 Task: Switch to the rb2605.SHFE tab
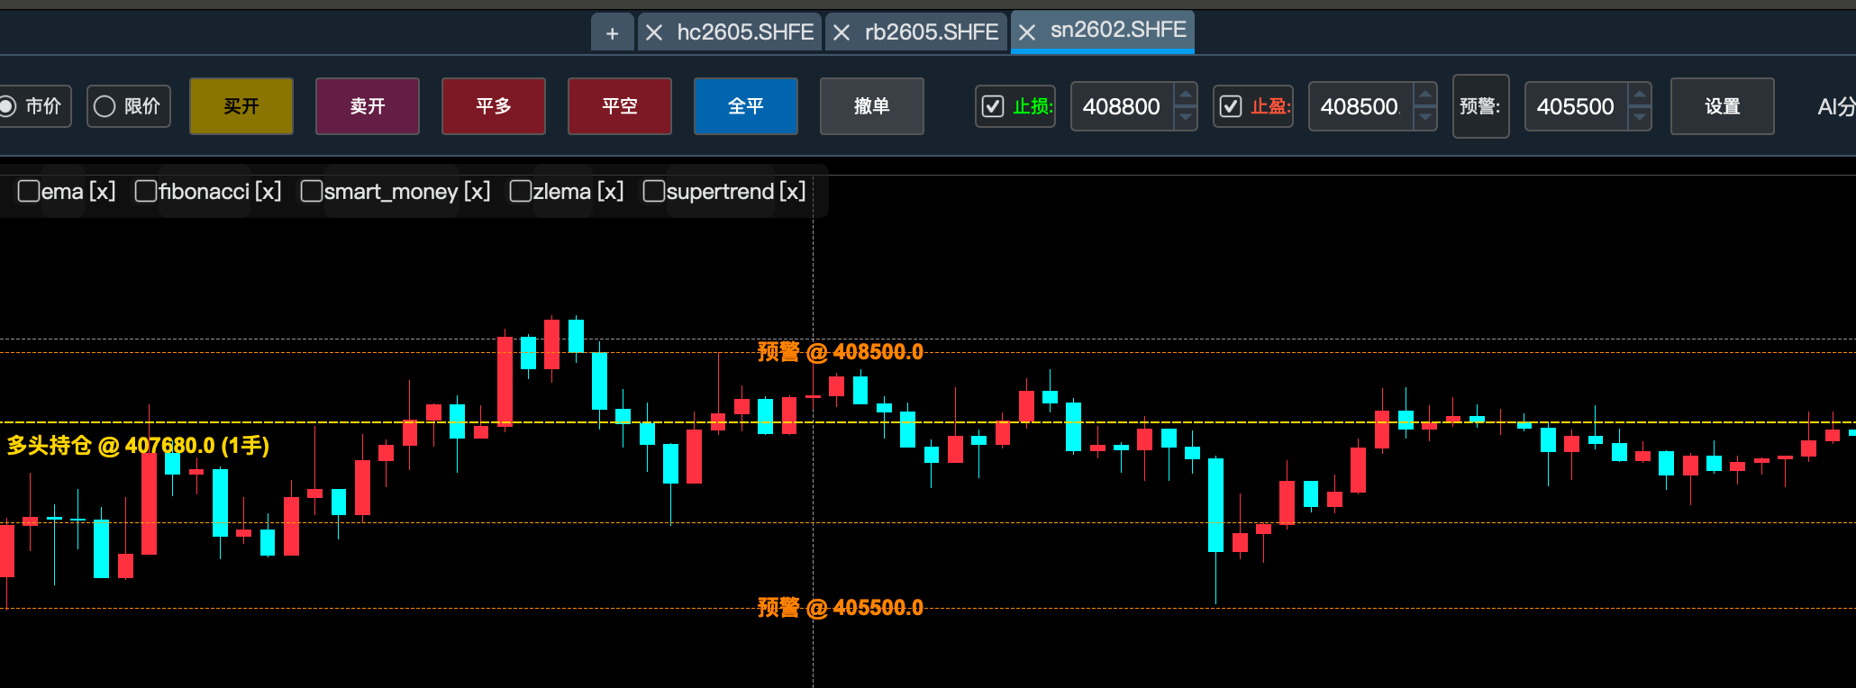pos(931,33)
